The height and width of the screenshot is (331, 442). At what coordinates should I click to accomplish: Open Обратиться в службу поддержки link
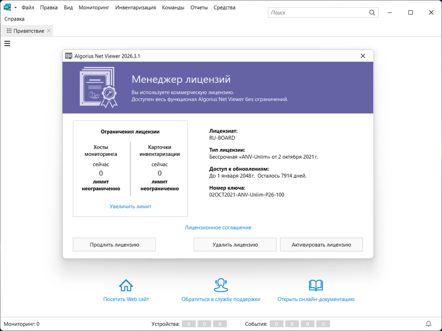[x=221, y=299]
